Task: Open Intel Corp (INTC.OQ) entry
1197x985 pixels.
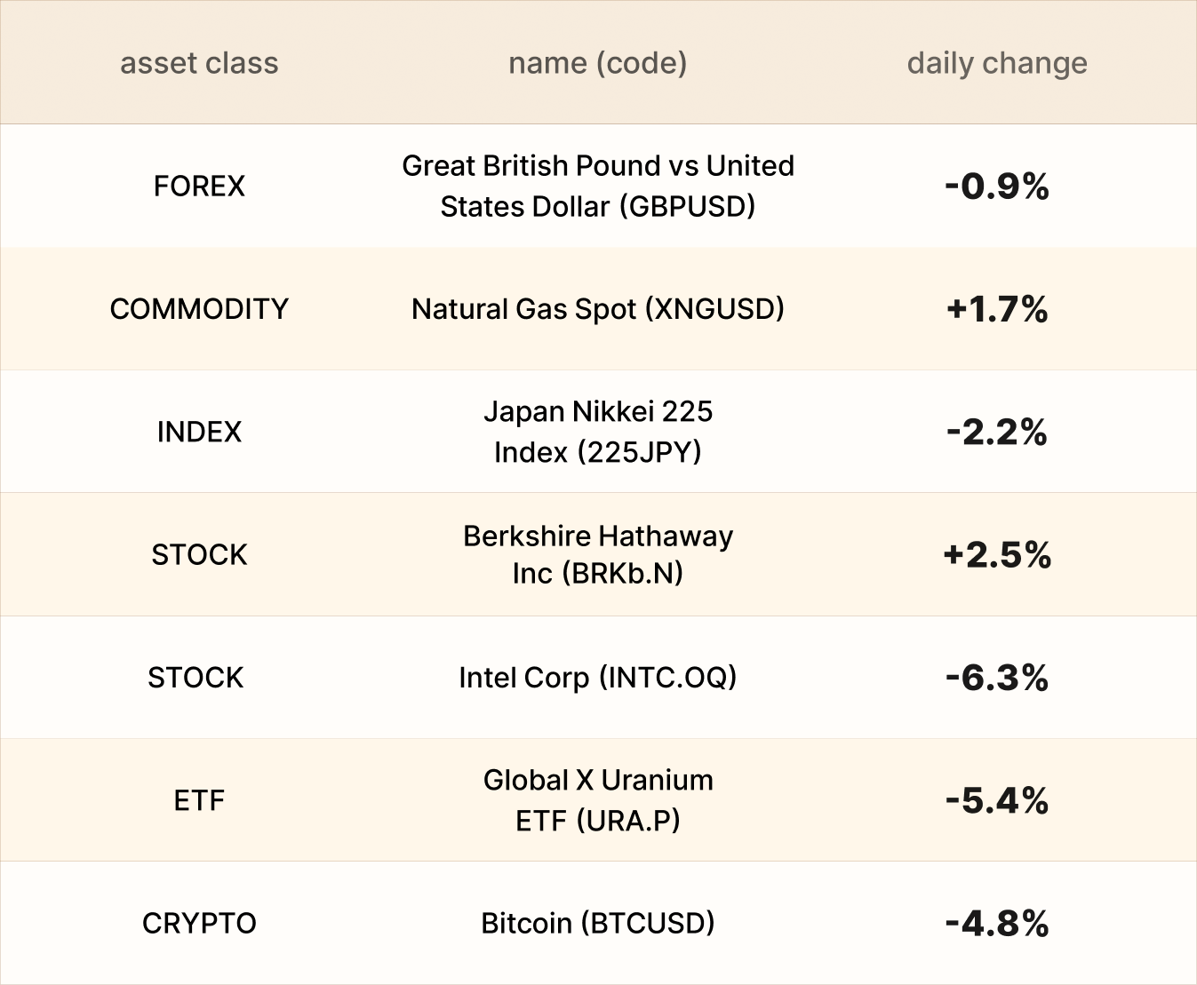Action: coord(597,678)
